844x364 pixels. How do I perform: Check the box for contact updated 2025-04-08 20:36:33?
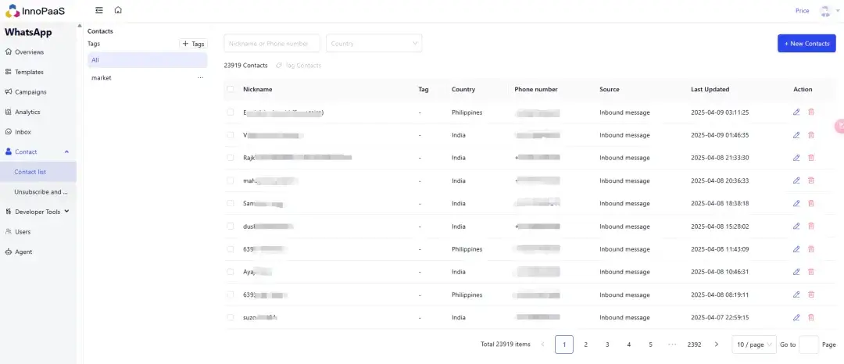231,180
